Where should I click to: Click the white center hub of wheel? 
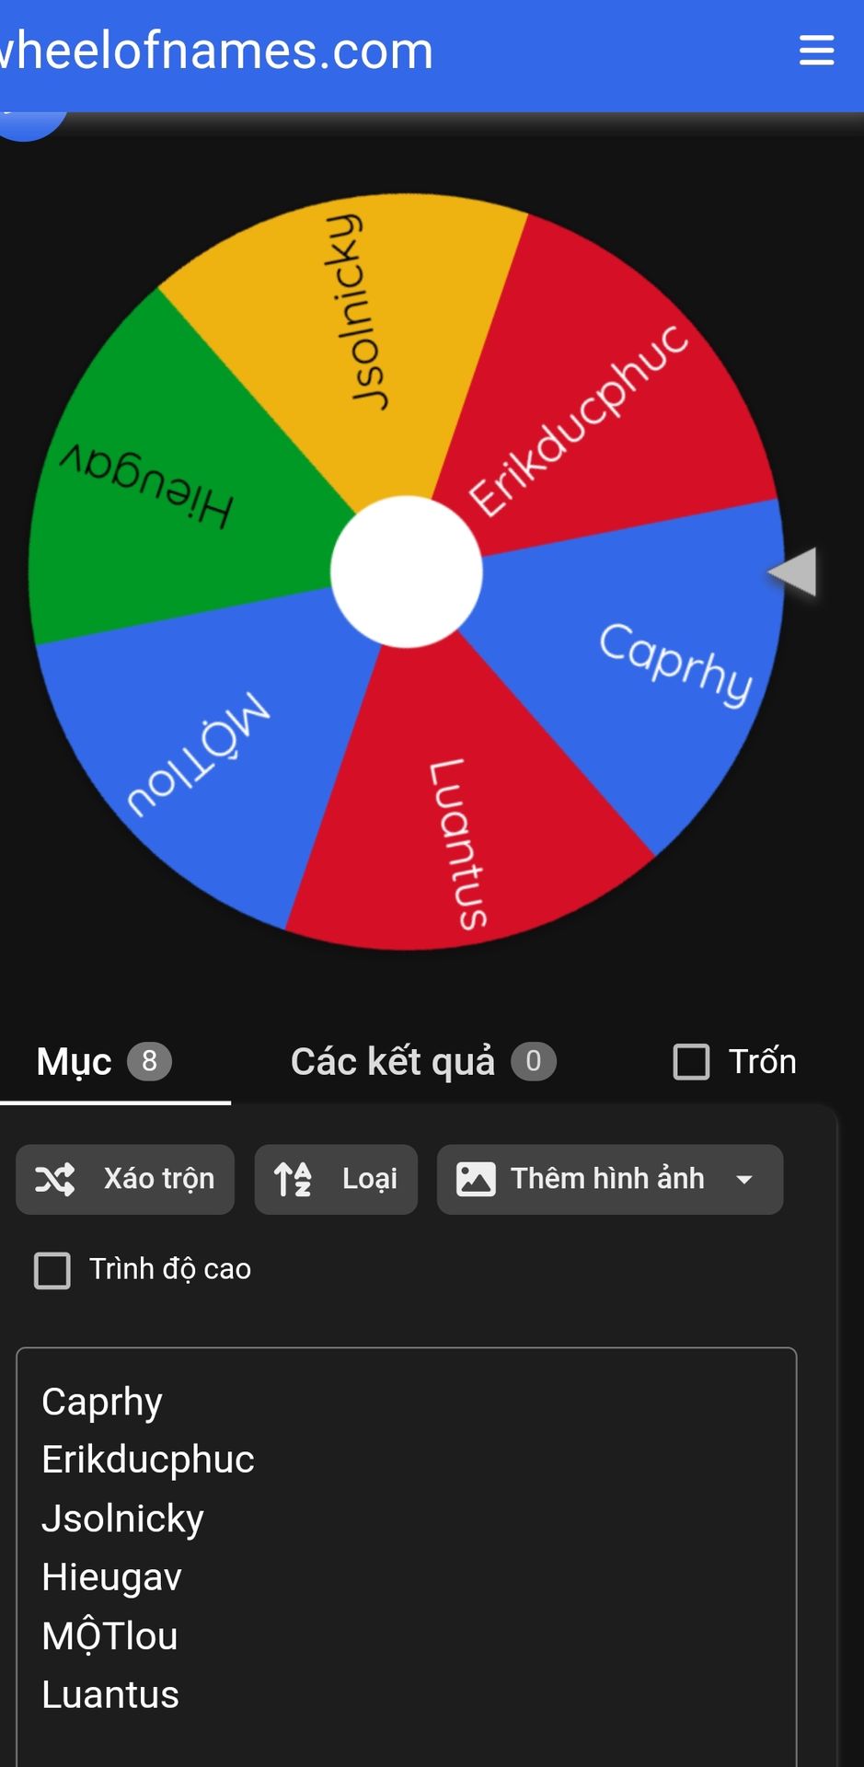[x=407, y=572]
